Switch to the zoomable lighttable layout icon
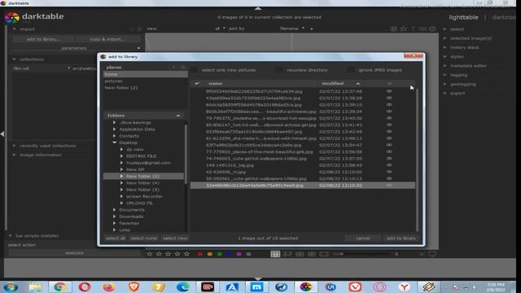Viewport: 521px width, 293px height. pos(287,254)
